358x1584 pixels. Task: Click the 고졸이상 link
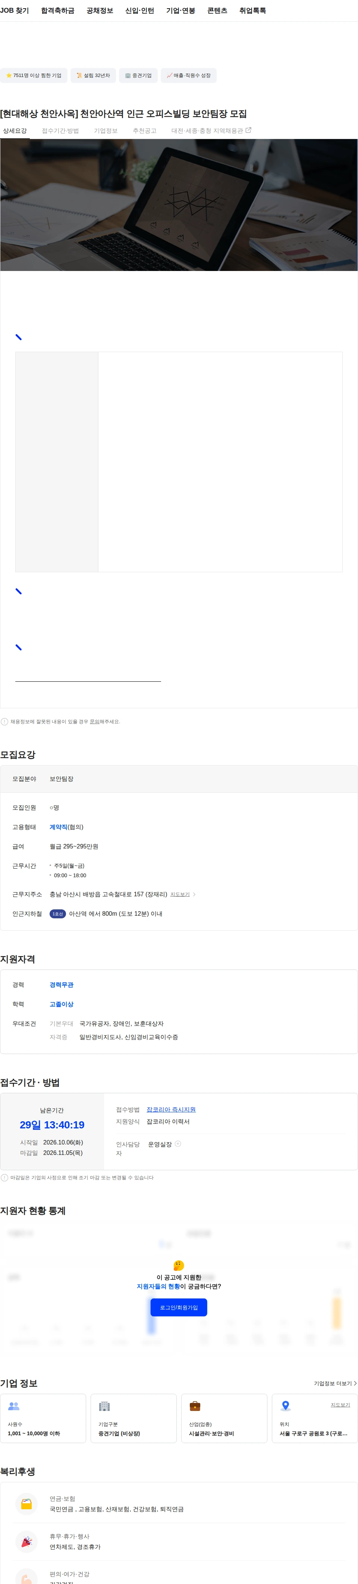click(x=61, y=1005)
